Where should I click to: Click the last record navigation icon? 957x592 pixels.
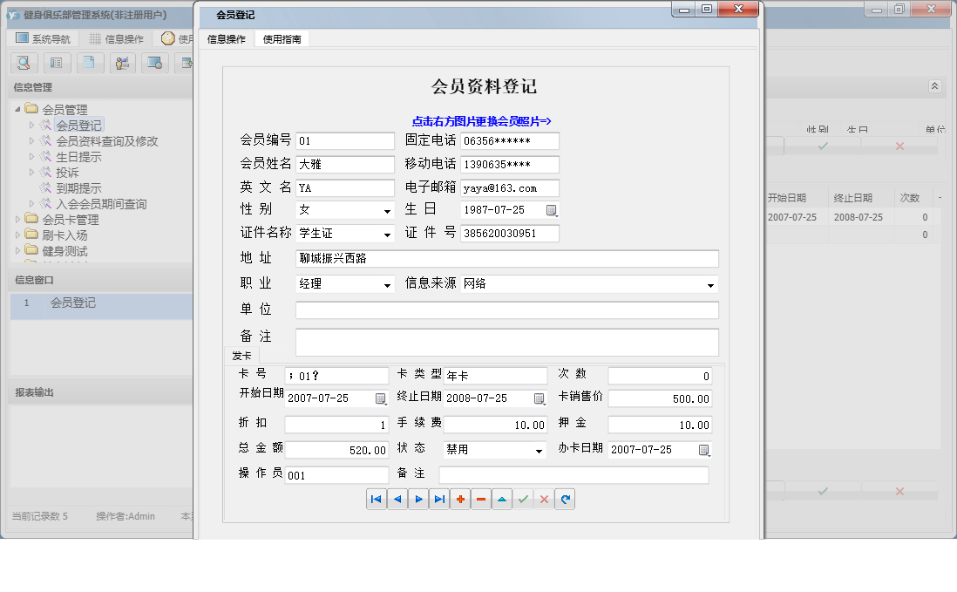coord(439,499)
